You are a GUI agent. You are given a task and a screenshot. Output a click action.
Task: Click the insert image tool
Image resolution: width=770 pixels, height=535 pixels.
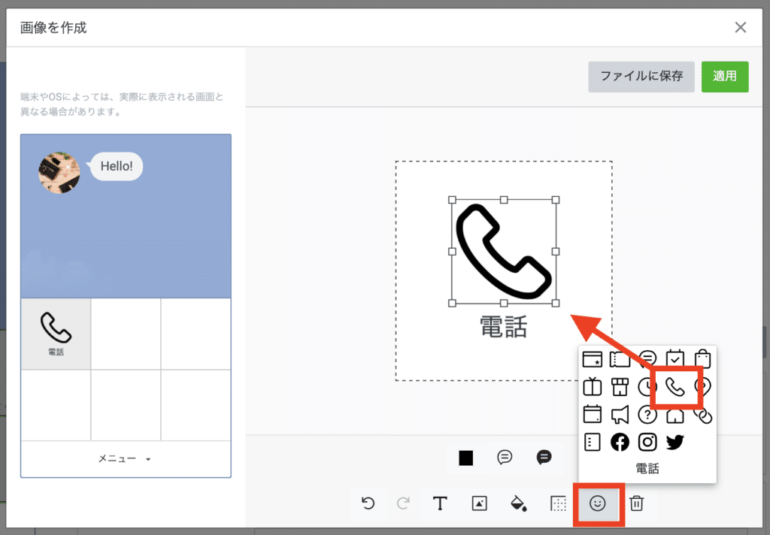(x=479, y=504)
